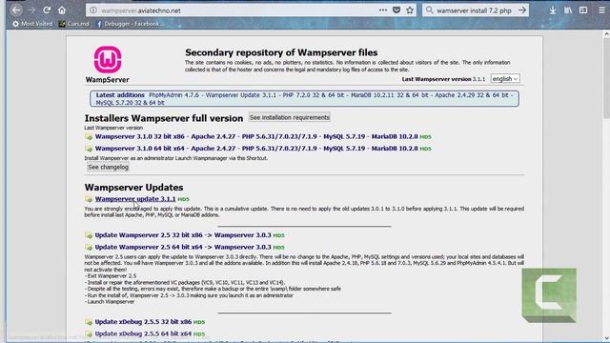Open MD5 link for Wampserver update 3.1.1
The image size is (610, 343).
tap(183, 199)
